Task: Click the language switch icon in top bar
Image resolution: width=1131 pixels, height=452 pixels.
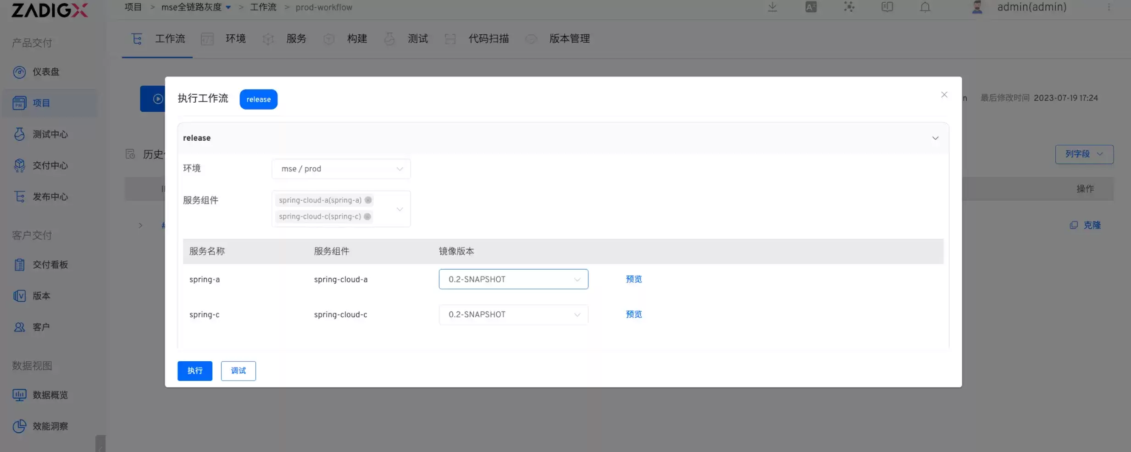Action: click(x=811, y=7)
